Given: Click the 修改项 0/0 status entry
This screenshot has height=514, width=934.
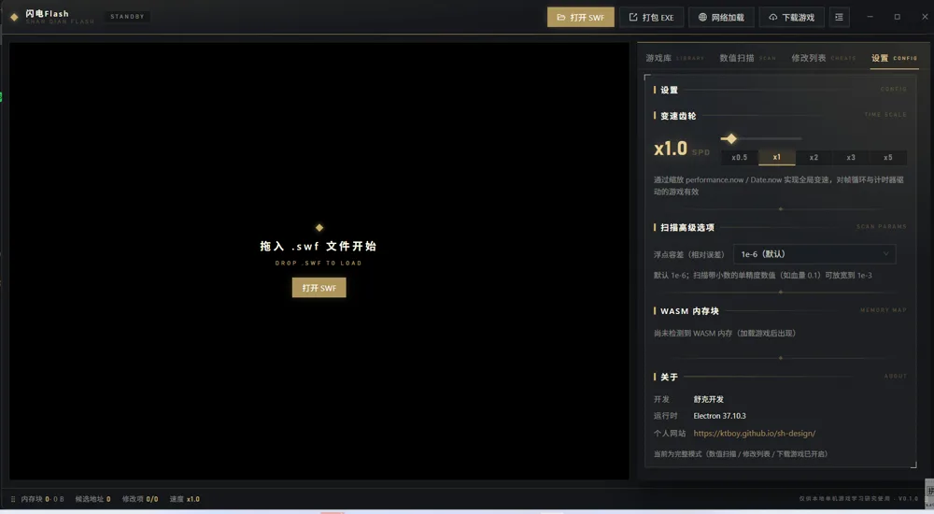Looking at the screenshot, I should [x=140, y=499].
